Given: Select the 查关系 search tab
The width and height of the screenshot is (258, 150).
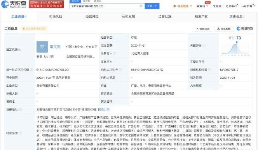Looking at the screenshot, I should pyautogui.click(x=98, y=1).
